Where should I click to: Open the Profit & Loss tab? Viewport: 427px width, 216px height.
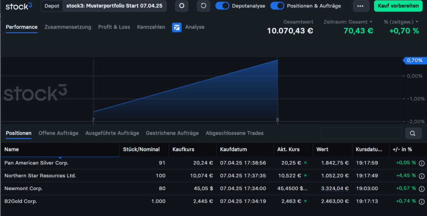(114, 27)
